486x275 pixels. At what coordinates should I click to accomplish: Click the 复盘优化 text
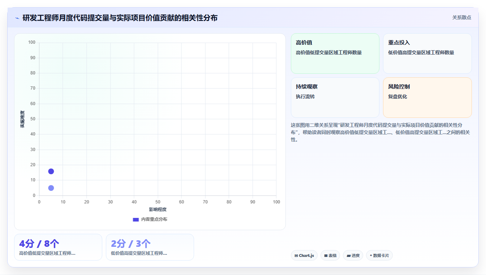pyautogui.click(x=397, y=96)
